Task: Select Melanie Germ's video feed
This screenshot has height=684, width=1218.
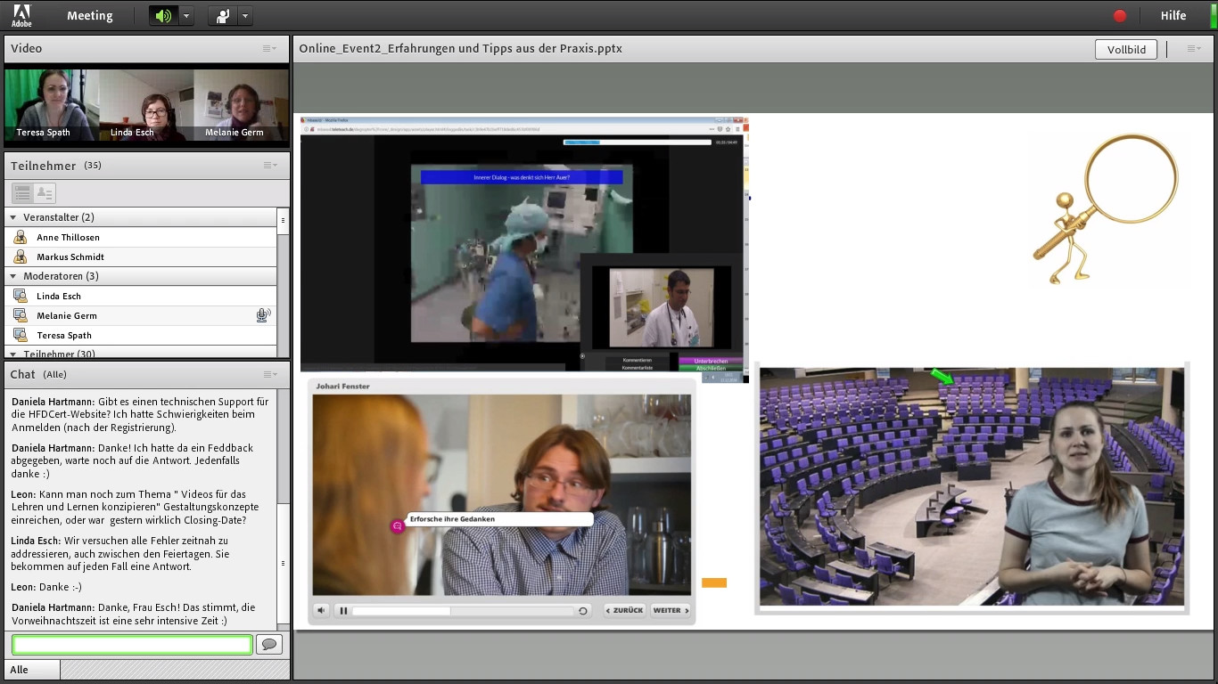Action: tap(241, 105)
